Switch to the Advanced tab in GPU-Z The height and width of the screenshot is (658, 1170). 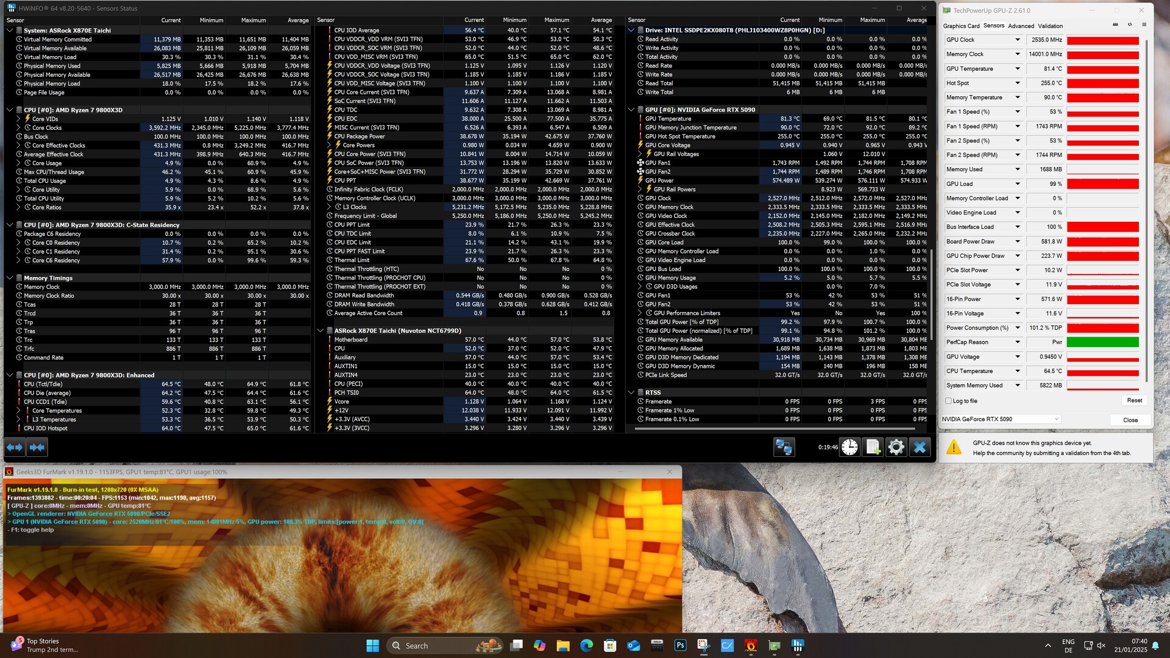point(1021,26)
